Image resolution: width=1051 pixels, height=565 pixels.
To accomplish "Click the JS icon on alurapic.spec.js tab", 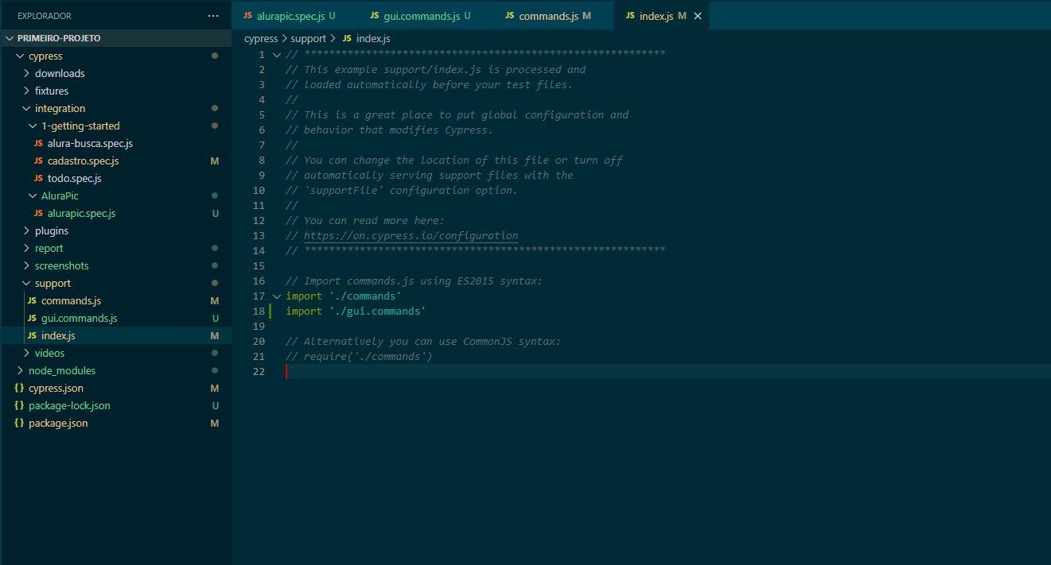I will pyautogui.click(x=247, y=16).
